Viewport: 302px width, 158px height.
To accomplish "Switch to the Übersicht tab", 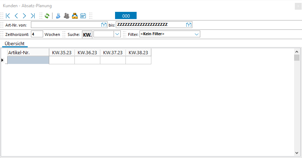I will coord(14,43).
